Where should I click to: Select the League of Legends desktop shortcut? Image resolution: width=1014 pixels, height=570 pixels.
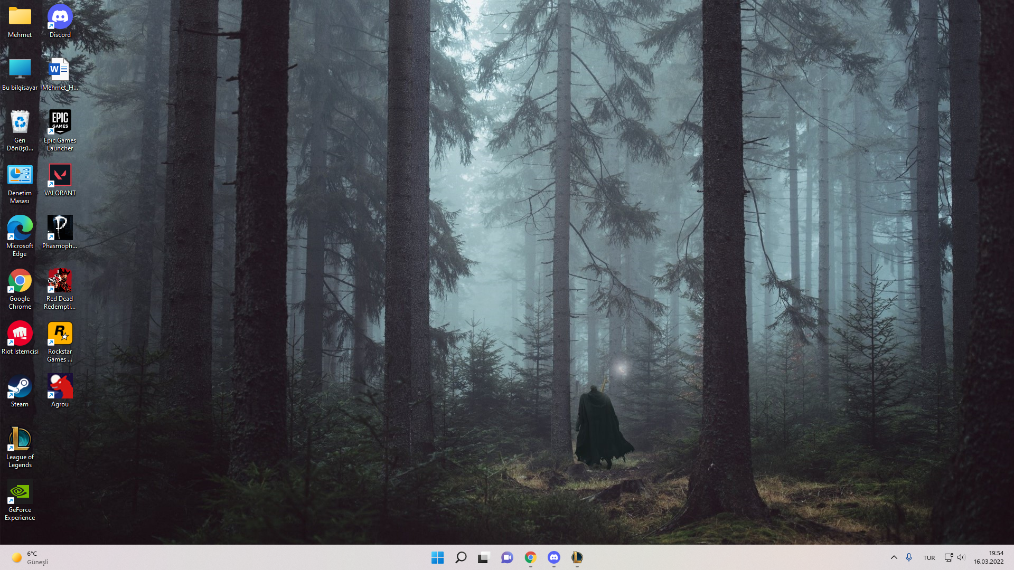[x=20, y=448]
